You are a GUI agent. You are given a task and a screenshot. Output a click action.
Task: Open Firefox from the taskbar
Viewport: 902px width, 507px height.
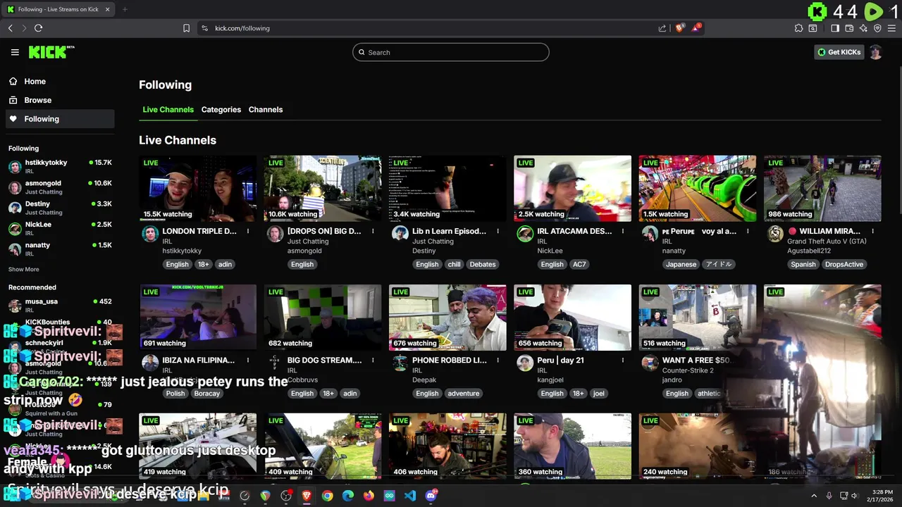pos(369,496)
